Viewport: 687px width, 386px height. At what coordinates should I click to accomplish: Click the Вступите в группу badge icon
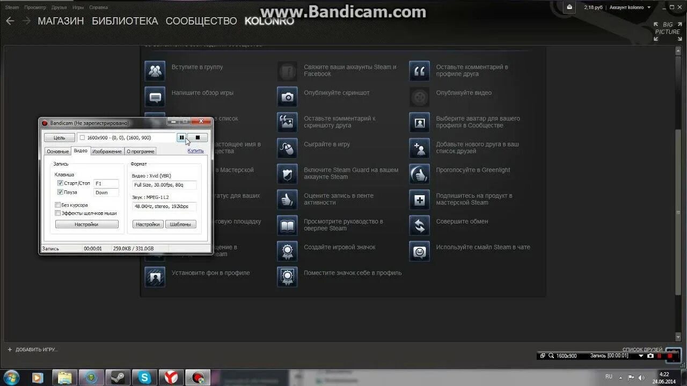[155, 71]
